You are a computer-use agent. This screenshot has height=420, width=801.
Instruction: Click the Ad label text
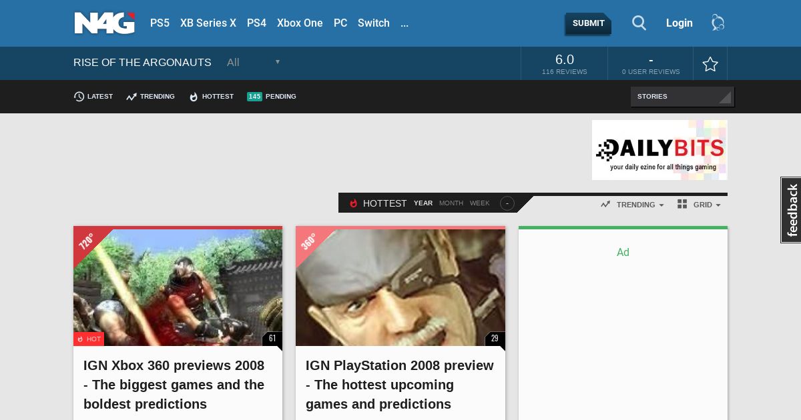pos(623,252)
